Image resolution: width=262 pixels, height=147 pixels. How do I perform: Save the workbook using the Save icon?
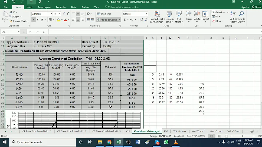coord(5,1)
